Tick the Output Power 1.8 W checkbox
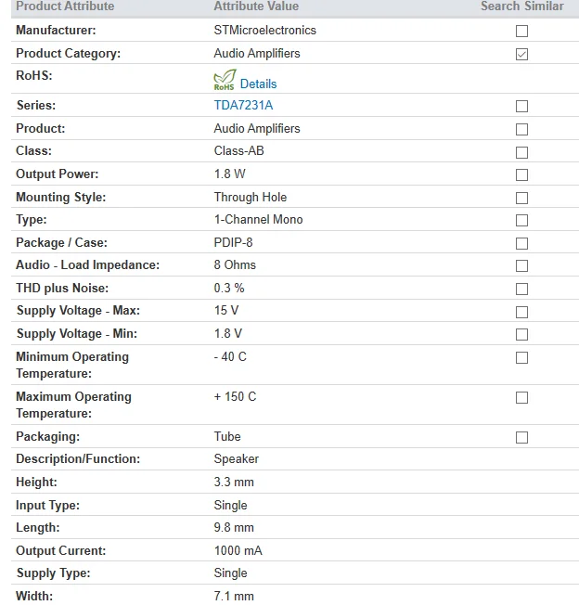The image size is (579, 605). [x=521, y=174]
